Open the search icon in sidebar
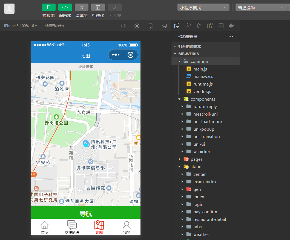Viewport: 290px width, 240px height. [x=188, y=25]
